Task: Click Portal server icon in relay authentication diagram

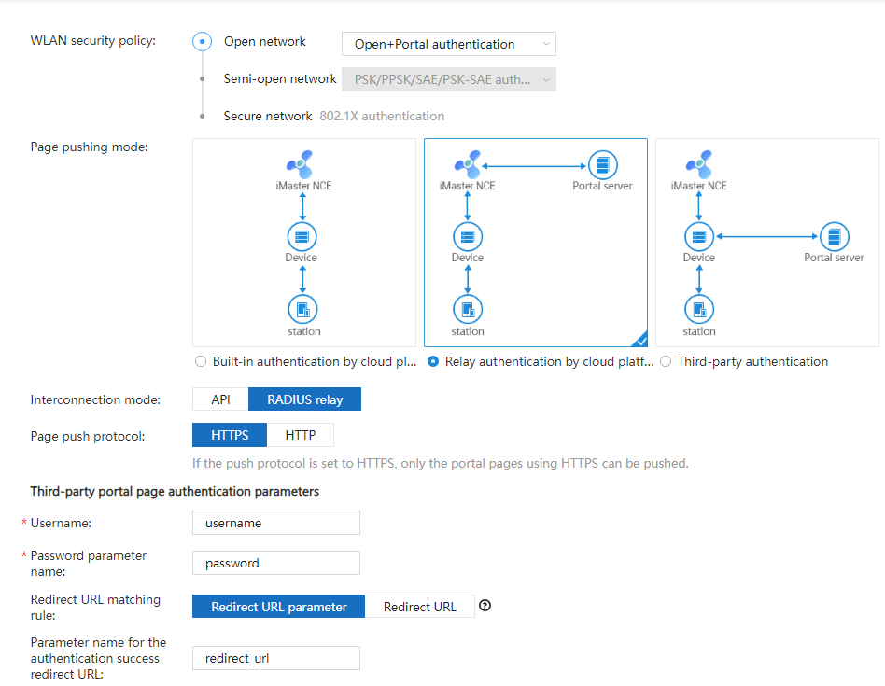Action: click(602, 165)
